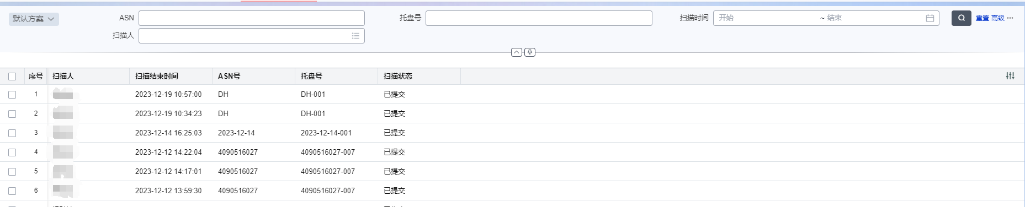Click the 重置 reset link
The image size is (1025, 207).
[982, 18]
